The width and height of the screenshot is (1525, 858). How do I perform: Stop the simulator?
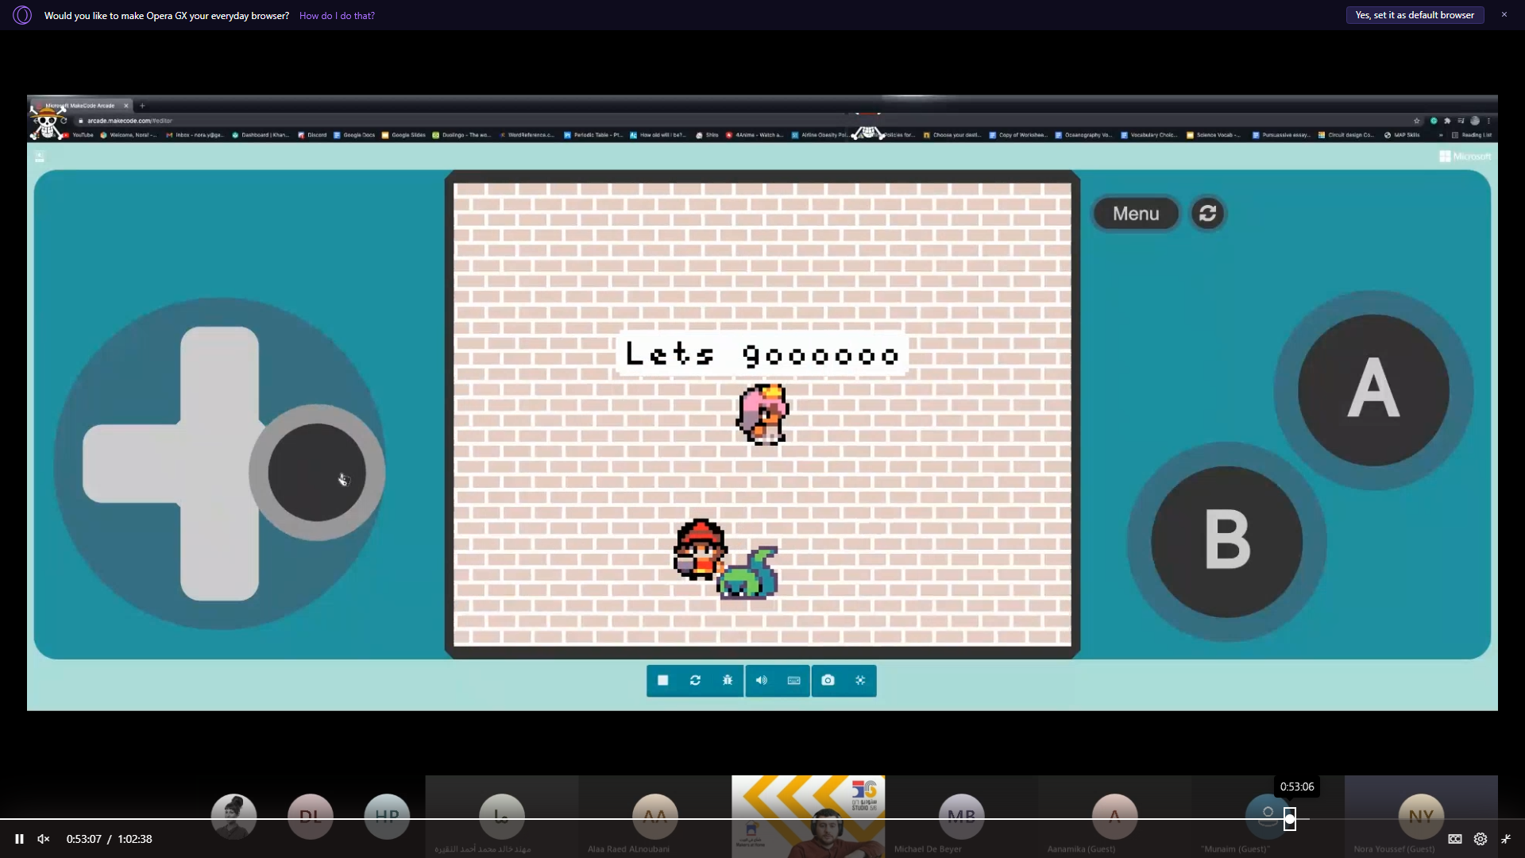663,681
